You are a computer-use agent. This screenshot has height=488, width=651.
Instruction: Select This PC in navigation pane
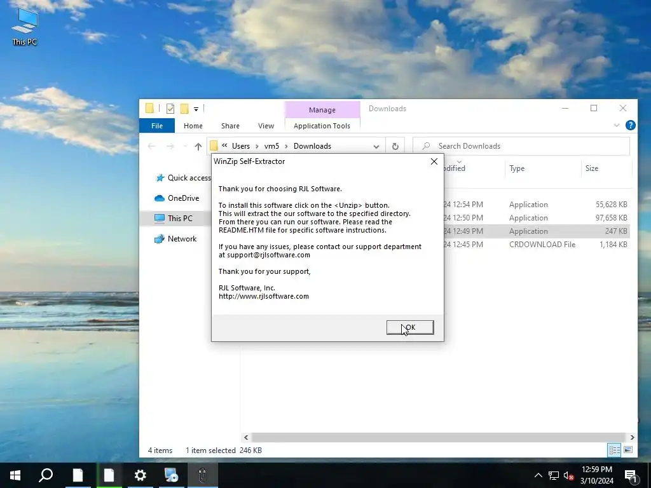click(174, 219)
